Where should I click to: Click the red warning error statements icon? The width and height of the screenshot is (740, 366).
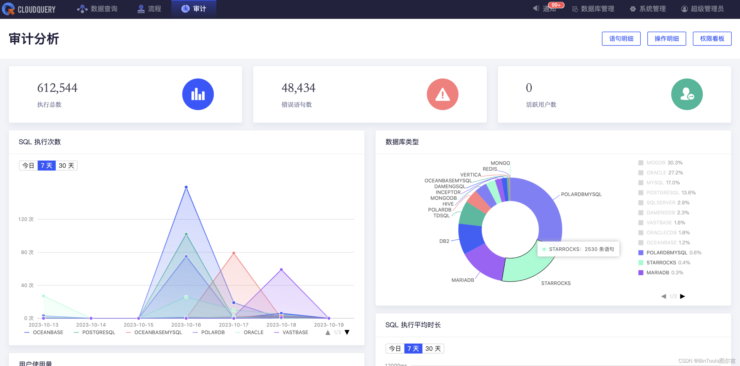click(442, 94)
